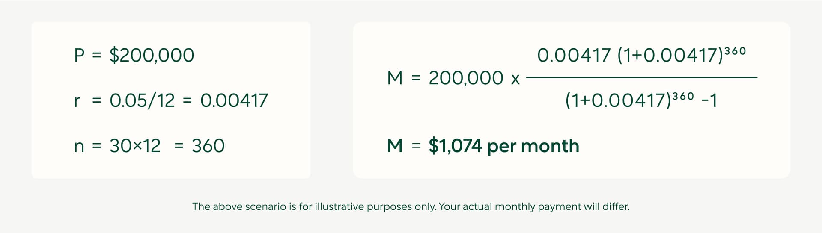Click the "-1" in the denominator
Screen dimensions: 822x233
click(709, 101)
